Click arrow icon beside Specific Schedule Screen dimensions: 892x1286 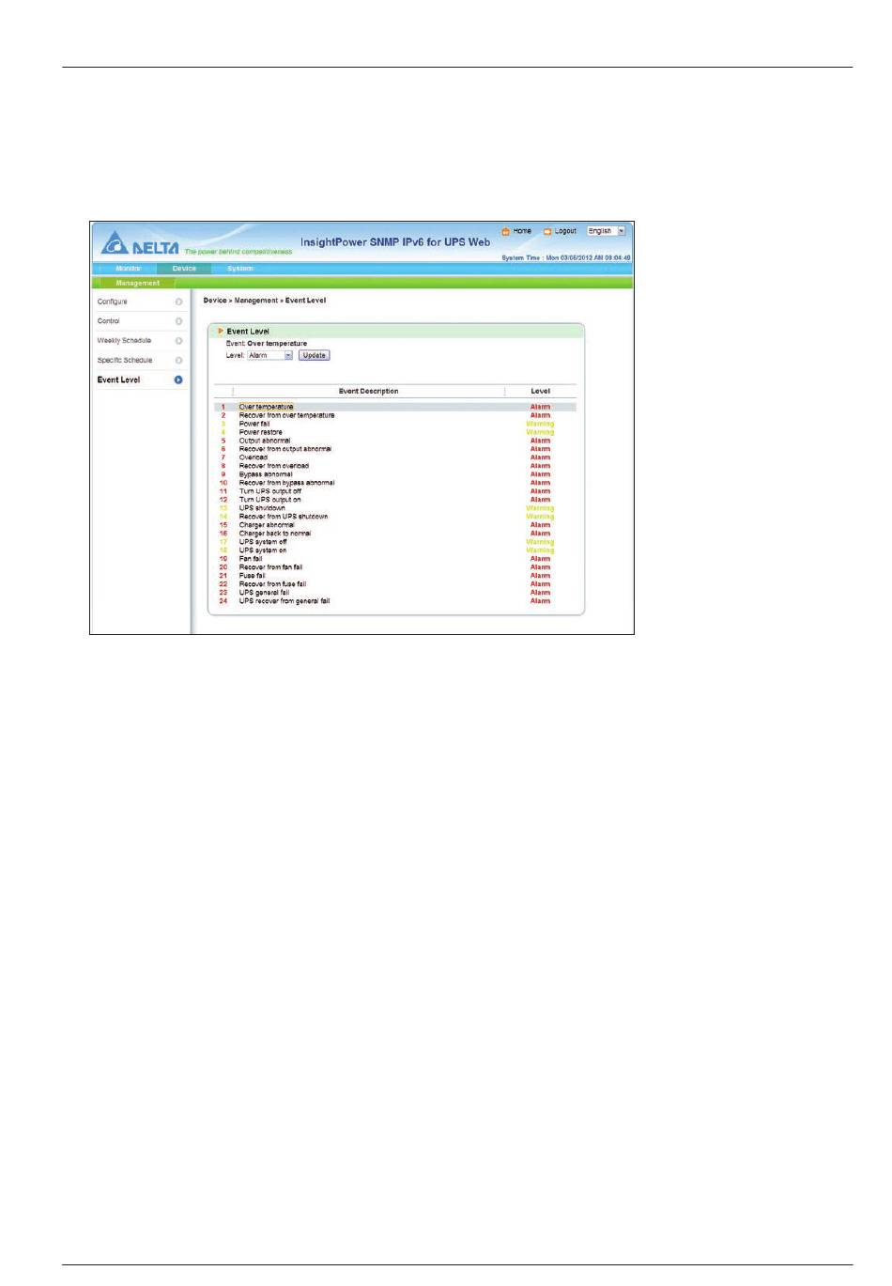(178, 361)
